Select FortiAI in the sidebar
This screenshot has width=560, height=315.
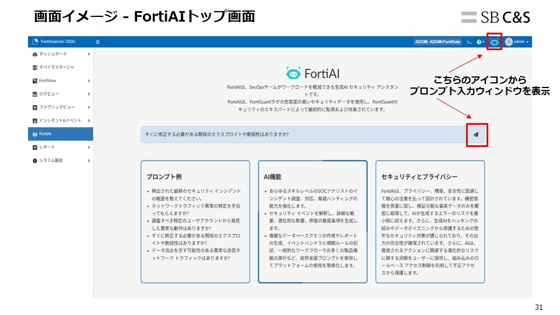click(60, 134)
